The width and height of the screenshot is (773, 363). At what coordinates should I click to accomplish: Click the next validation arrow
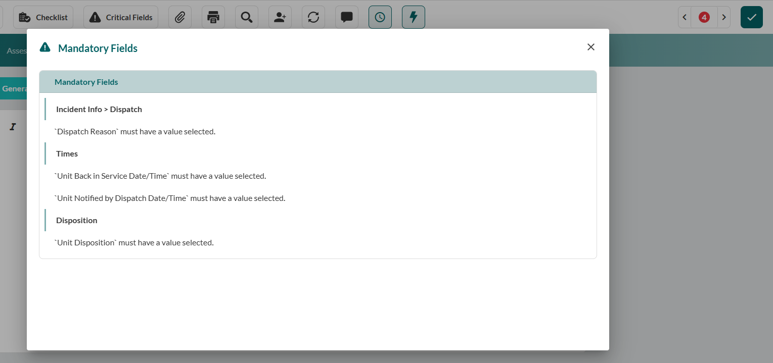click(724, 17)
